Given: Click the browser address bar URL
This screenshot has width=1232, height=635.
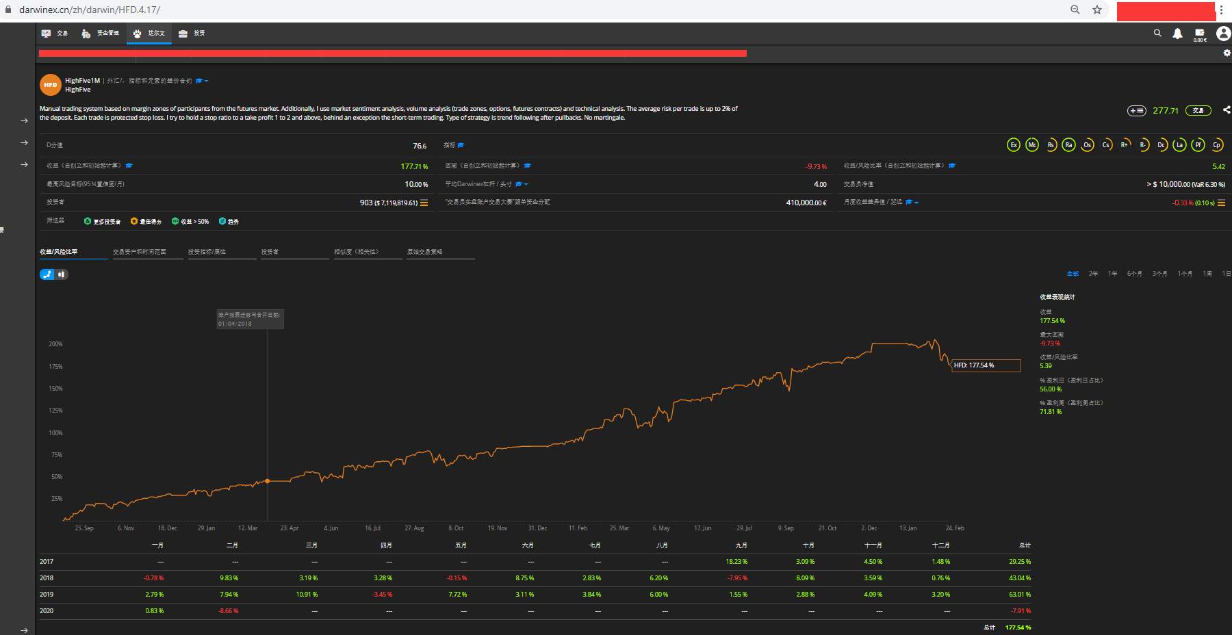Looking at the screenshot, I should point(90,10).
